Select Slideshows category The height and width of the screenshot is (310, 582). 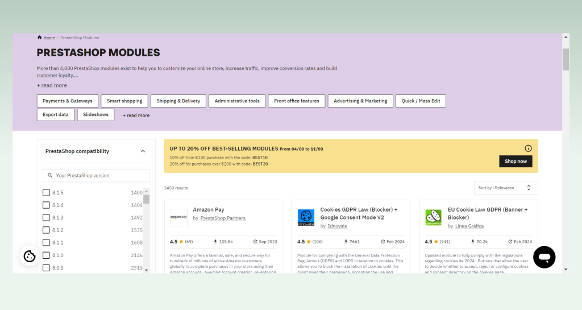(95, 115)
